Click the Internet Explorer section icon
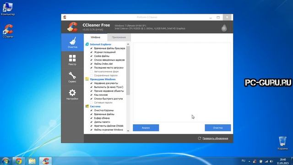Viewport: 293px width, 165px height. pos(87,44)
